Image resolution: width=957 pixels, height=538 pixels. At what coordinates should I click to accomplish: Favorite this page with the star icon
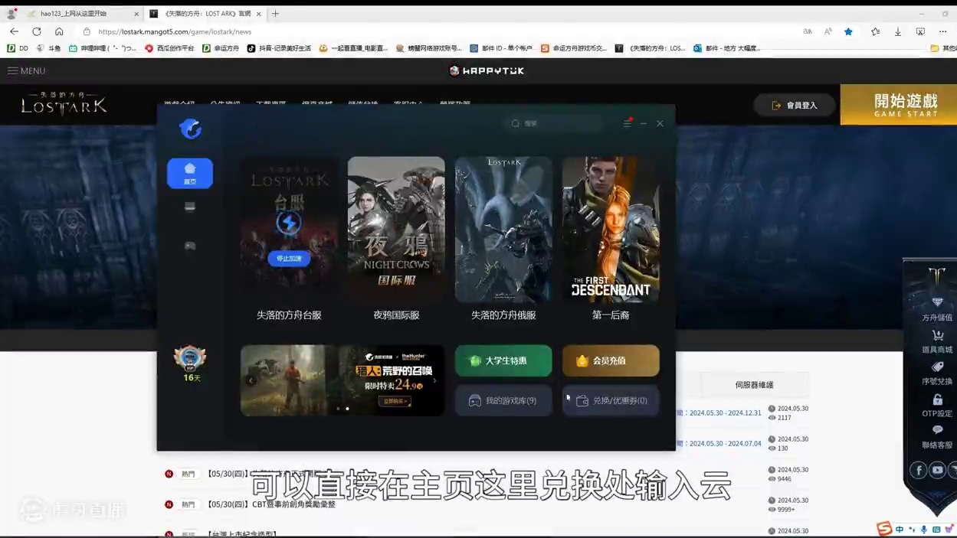coord(848,31)
